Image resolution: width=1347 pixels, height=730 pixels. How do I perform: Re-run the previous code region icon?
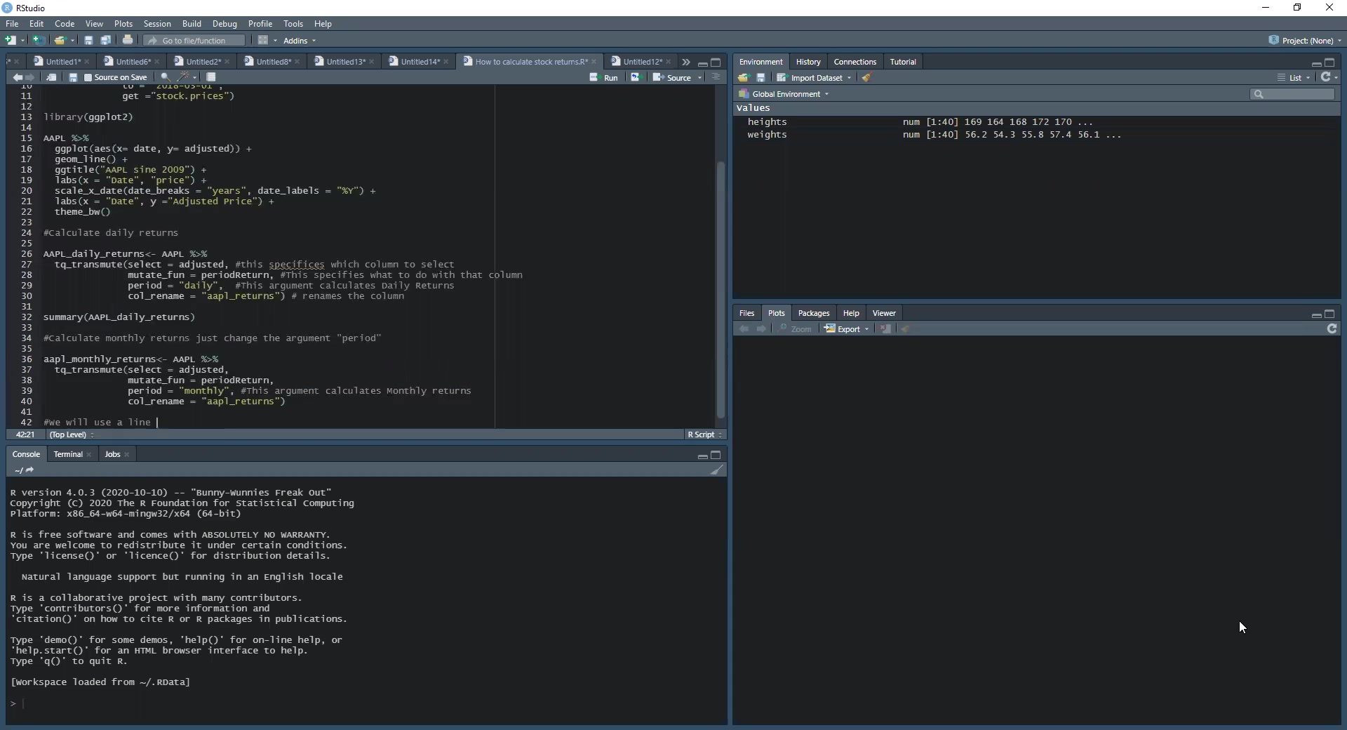(635, 78)
